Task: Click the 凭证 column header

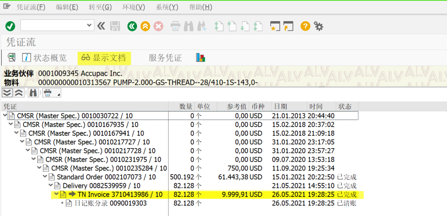Action: point(85,107)
